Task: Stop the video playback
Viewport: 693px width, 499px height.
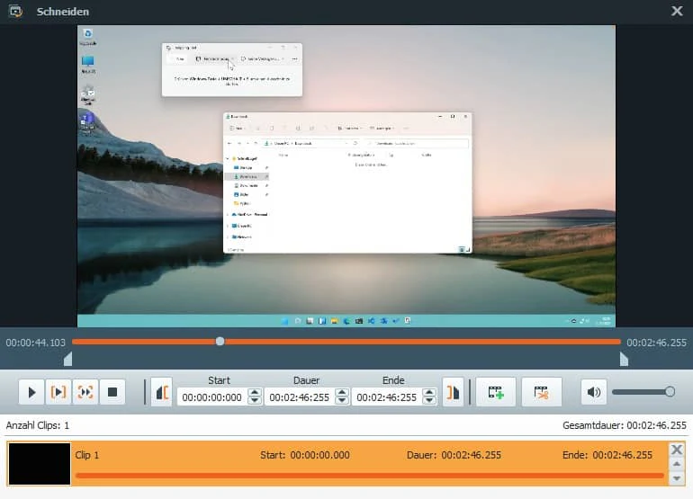Action: pos(112,392)
